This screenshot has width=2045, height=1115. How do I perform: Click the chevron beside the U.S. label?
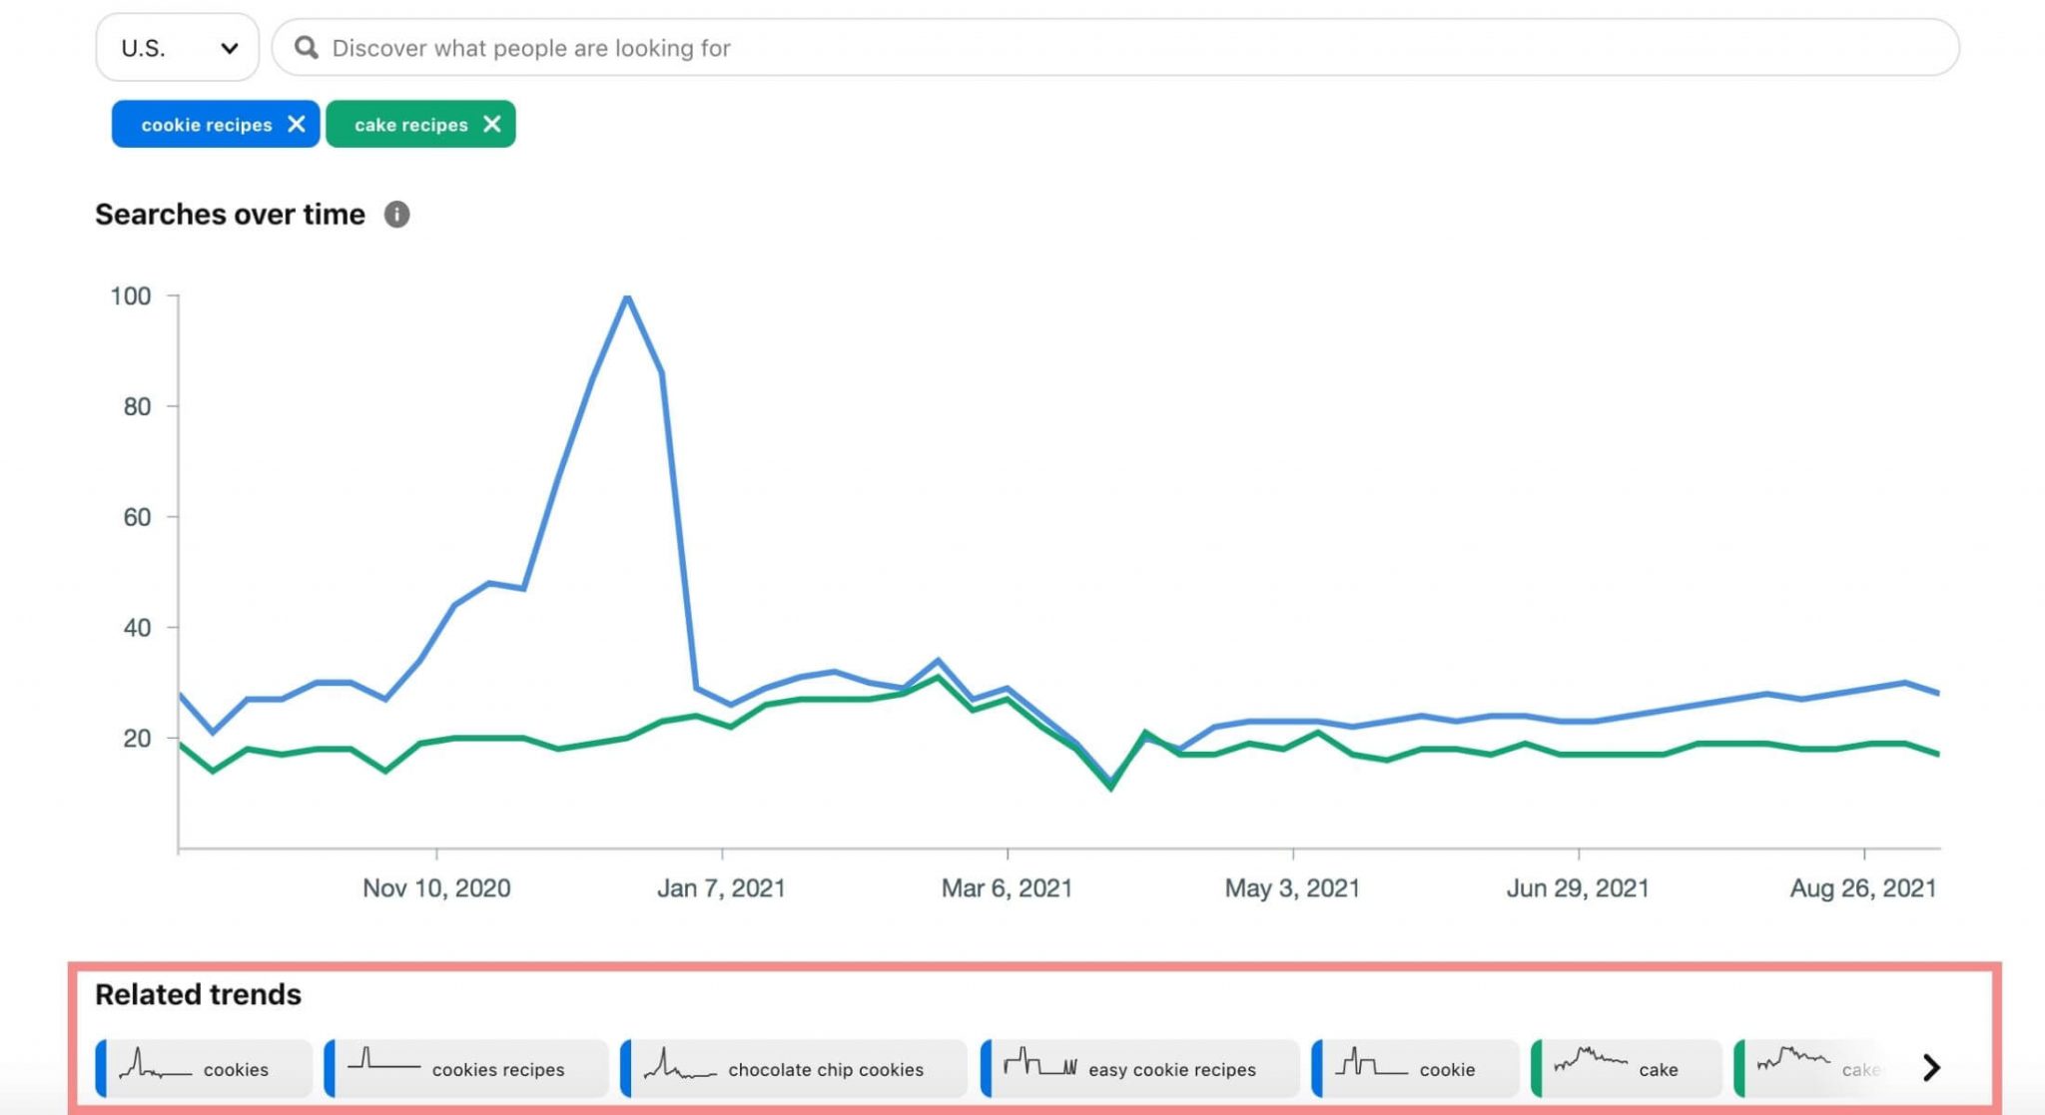(231, 47)
